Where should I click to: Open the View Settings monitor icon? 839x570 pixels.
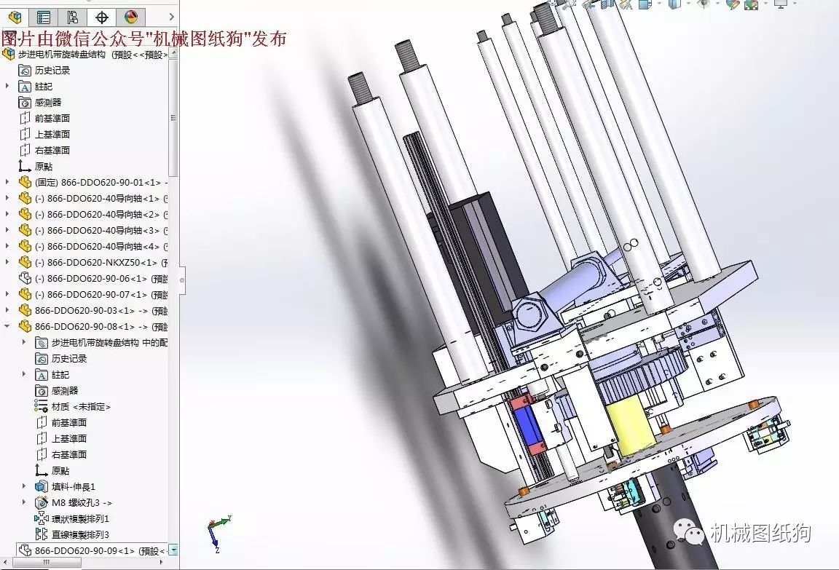coord(781,4)
